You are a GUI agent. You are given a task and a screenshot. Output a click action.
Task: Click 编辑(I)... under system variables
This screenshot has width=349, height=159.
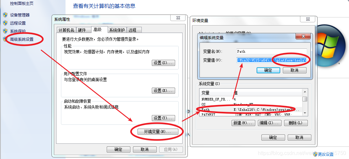click(x=270, y=123)
